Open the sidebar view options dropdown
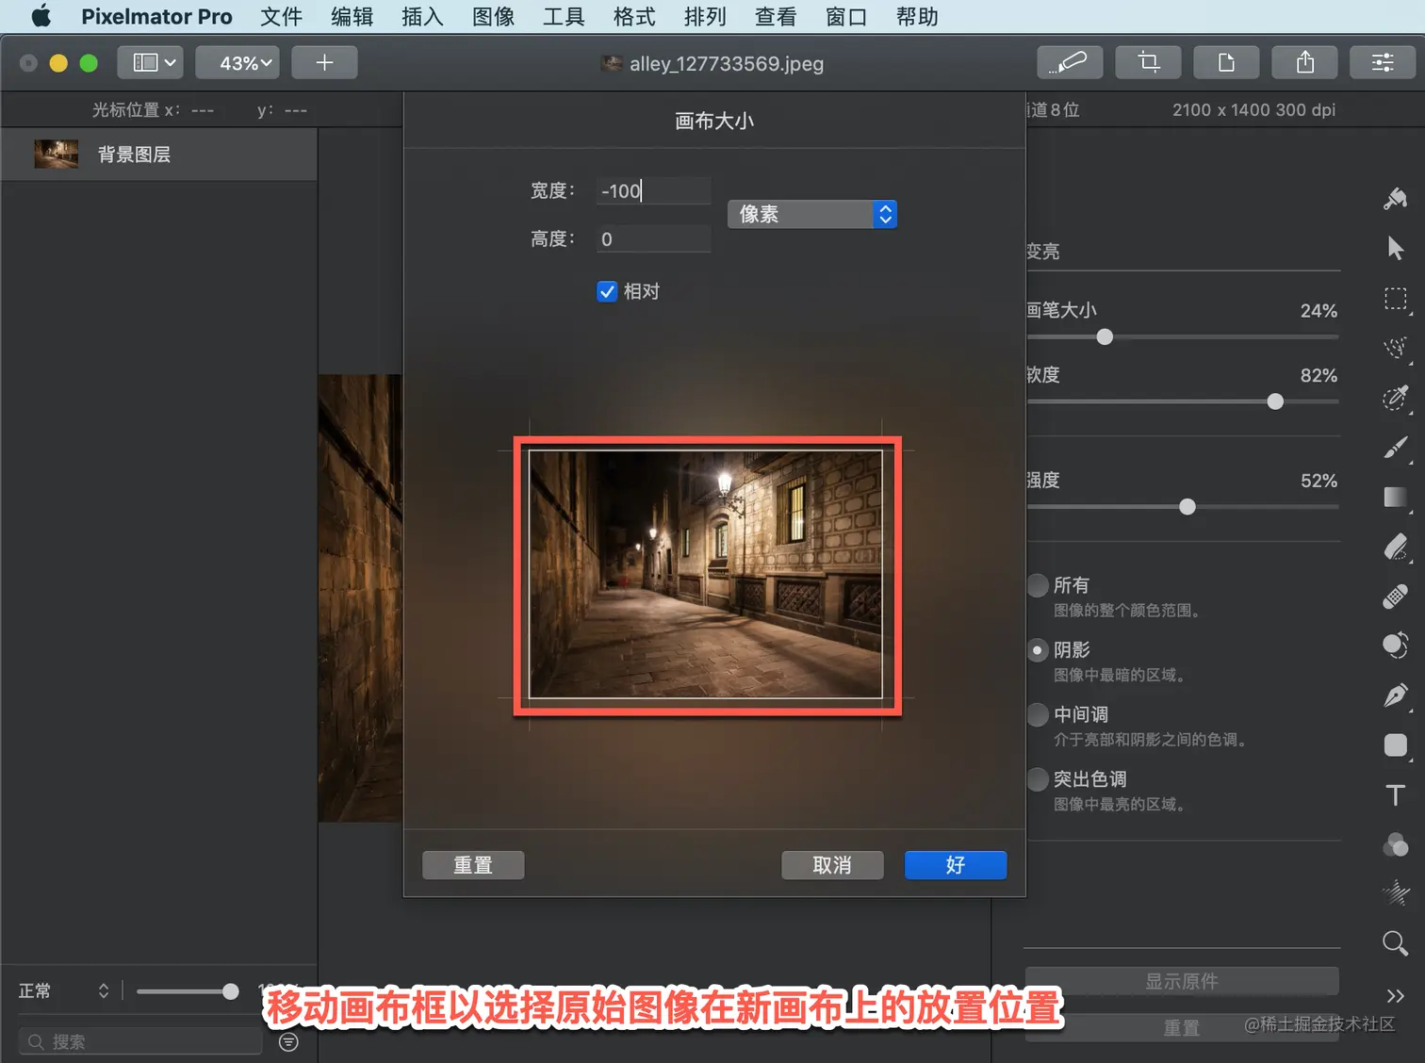This screenshot has height=1063, width=1425. (x=151, y=62)
